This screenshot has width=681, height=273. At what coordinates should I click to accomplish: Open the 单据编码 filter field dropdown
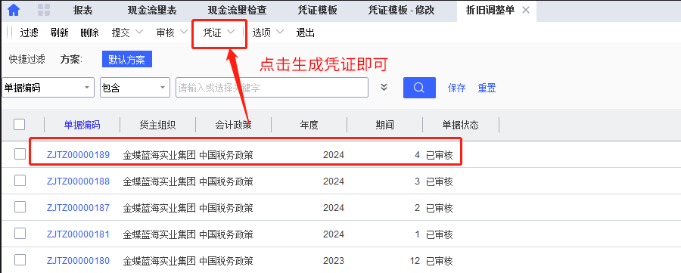(48, 88)
